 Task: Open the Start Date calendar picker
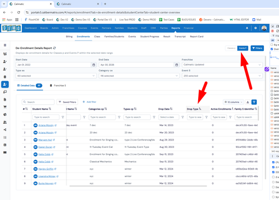coord(94,65)
